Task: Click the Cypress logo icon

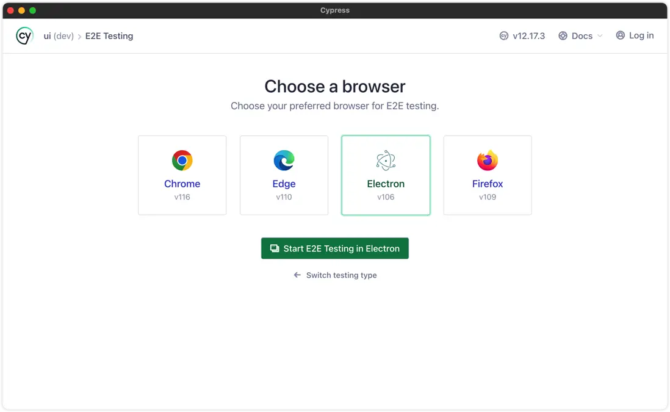Action: [24, 36]
